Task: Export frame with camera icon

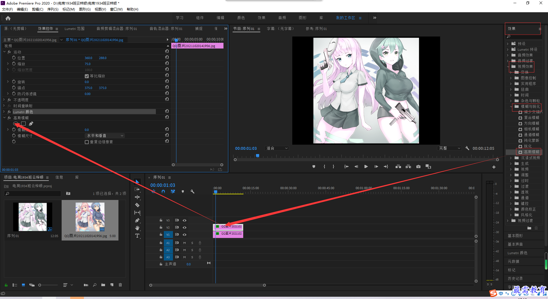Action: tap(418, 167)
